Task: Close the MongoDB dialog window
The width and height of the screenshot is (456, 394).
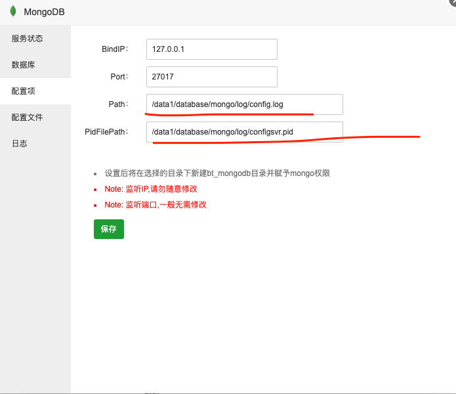Action: coord(453,3)
